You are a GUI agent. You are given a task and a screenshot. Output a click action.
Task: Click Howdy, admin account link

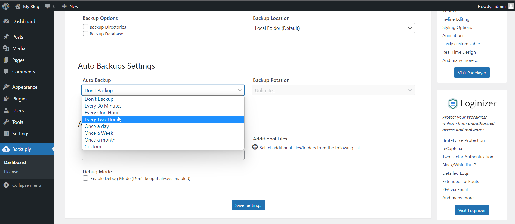pyautogui.click(x=495, y=6)
